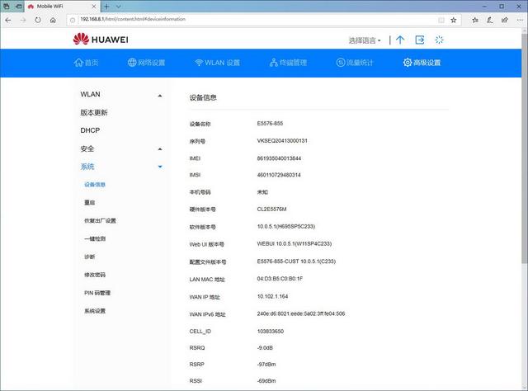The image size is (528, 391).
Task: Open the tab preview chevron
Action: 119,6
